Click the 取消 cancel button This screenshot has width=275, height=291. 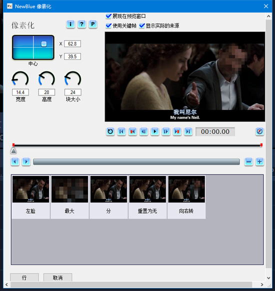[x=57, y=277]
